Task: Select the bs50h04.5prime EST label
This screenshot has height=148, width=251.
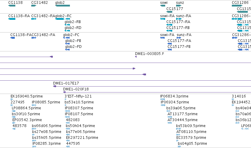Action: pos(80,126)
